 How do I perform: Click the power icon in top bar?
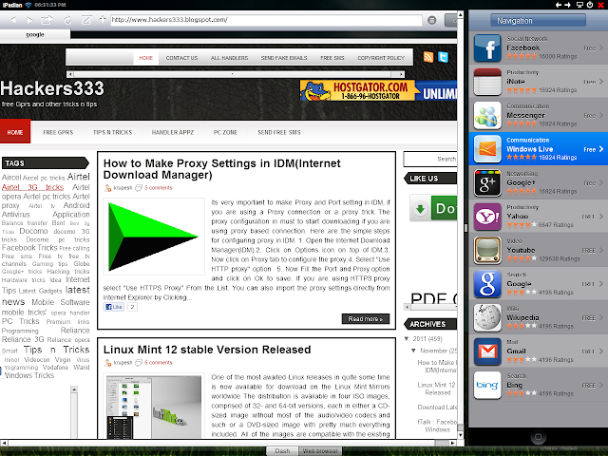[590, 5]
